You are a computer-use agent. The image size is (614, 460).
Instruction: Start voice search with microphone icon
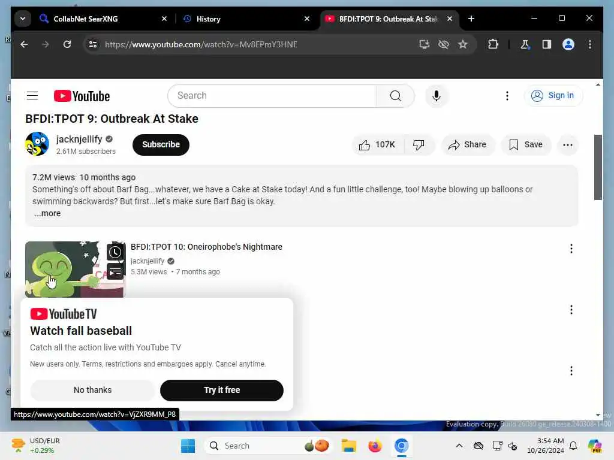click(x=437, y=96)
